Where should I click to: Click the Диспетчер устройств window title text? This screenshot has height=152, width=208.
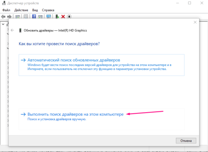[x=23, y=3]
